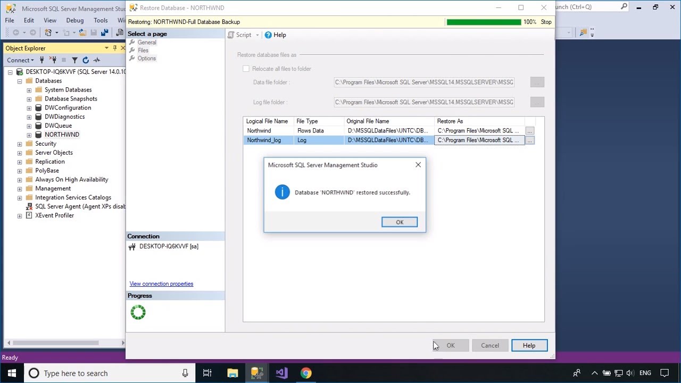Click the Navigate Backward toolbar icon
Image resolution: width=681 pixels, height=383 pixels.
coord(16,32)
